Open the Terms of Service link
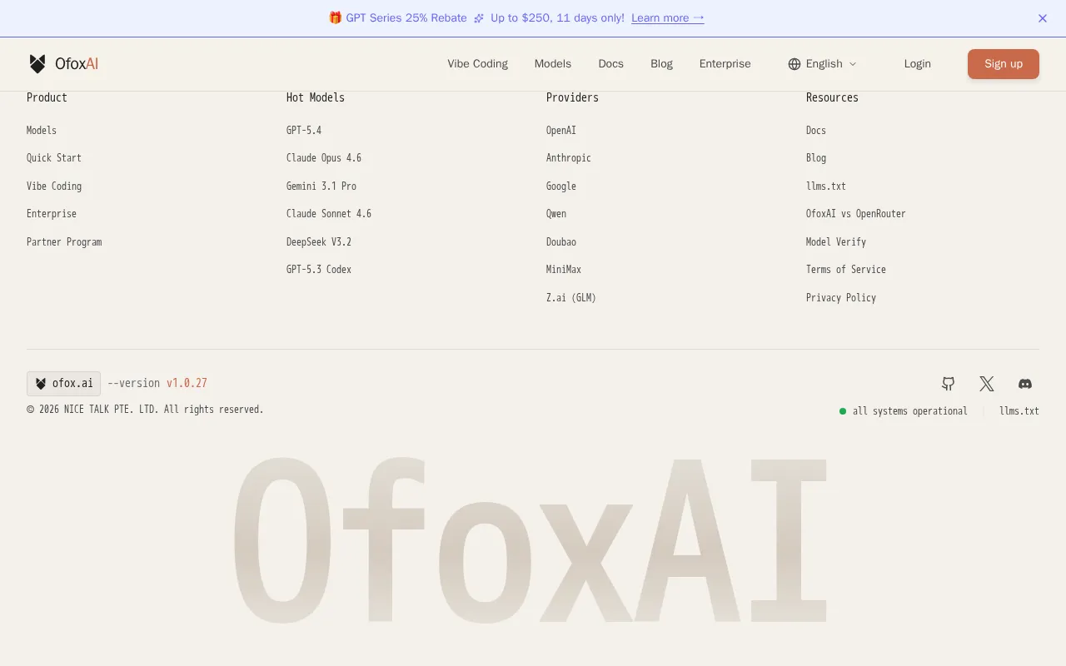This screenshot has height=666, width=1066. (846, 270)
